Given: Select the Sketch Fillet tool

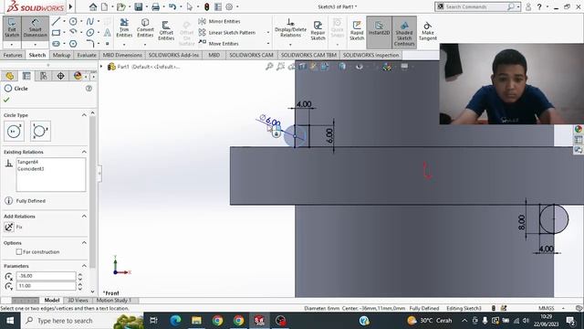Looking at the screenshot, I should click(x=90, y=44).
